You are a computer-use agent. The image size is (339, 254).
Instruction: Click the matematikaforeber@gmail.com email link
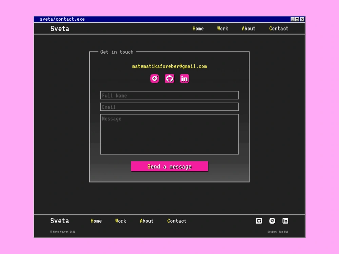pos(169,66)
